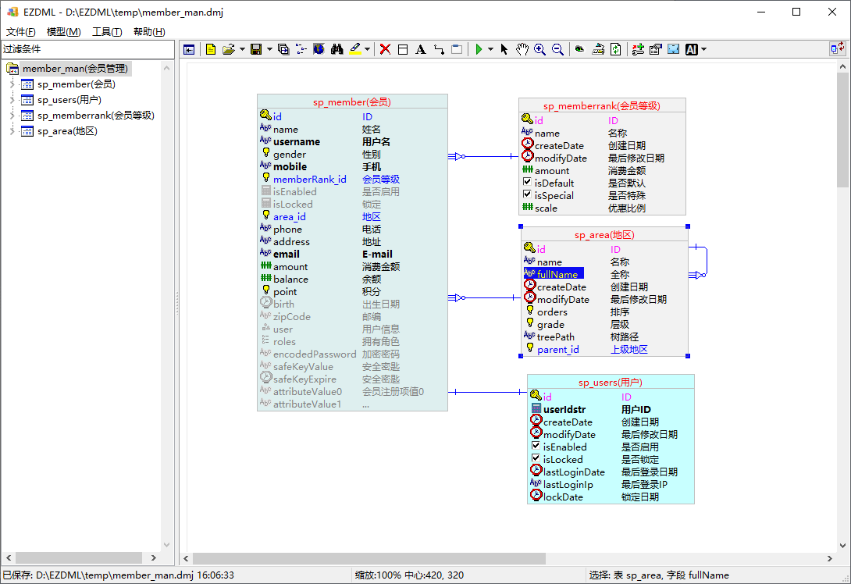
Task: Select the text label tool (A)
Action: coord(420,49)
